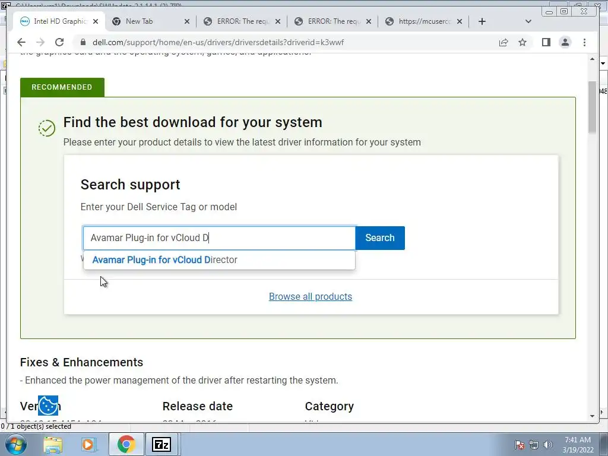Image resolution: width=608 pixels, height=456 pixels.
Task: Click the Release date label
Action: tap(198, 406)
